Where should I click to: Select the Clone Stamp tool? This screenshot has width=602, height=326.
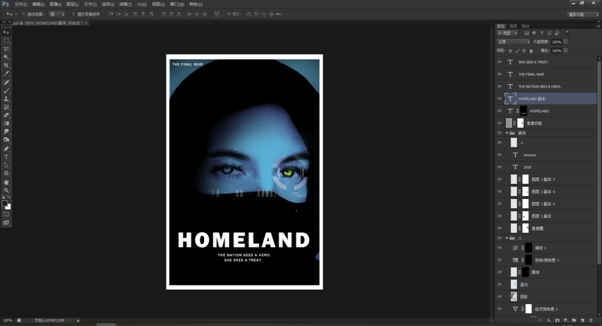6,99
